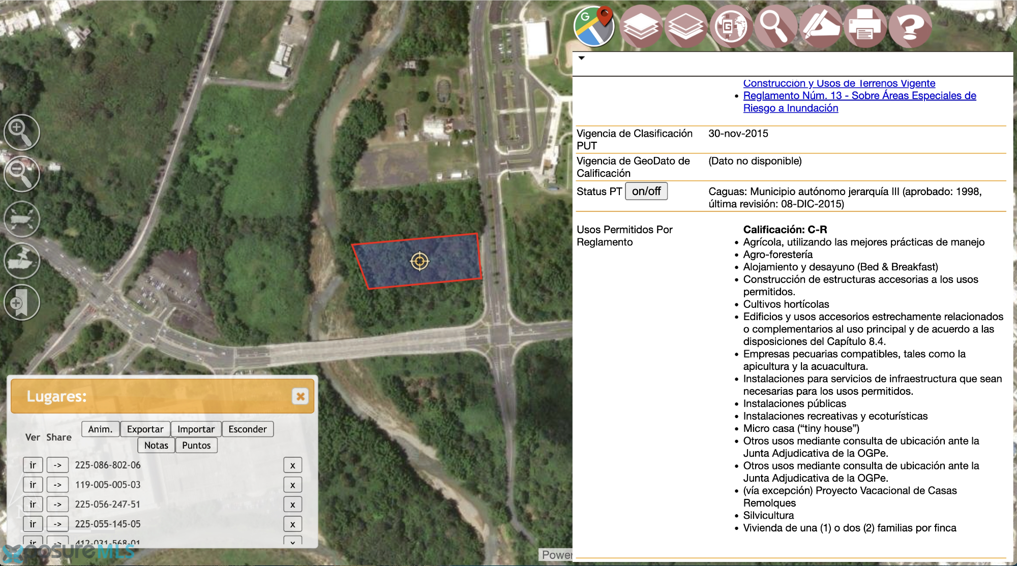Add a bookmark with bookmark-plus icon
Viewport: 1017px width, 566px height.
[x=22, y=303]
